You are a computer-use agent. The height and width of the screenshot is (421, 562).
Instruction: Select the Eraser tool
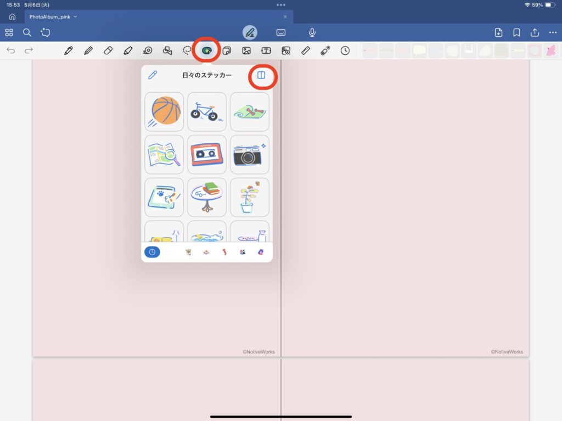[108, 50]
